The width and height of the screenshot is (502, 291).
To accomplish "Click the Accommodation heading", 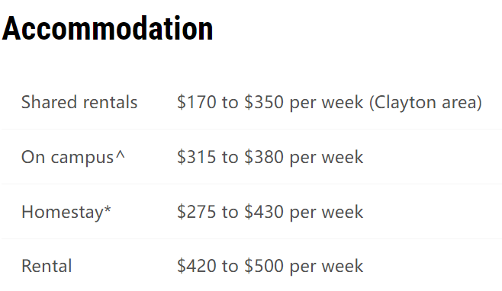I will point(108,28).
